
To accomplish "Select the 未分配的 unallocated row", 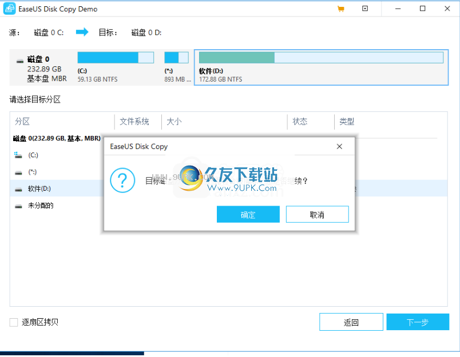I will coord(228,205).
